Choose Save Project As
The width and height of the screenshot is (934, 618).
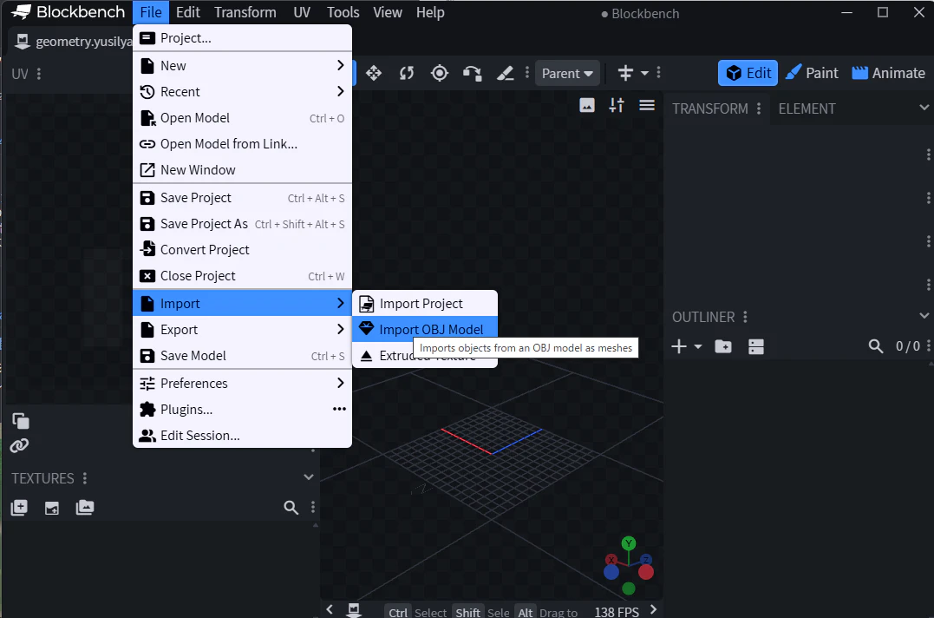coord(243,223)
